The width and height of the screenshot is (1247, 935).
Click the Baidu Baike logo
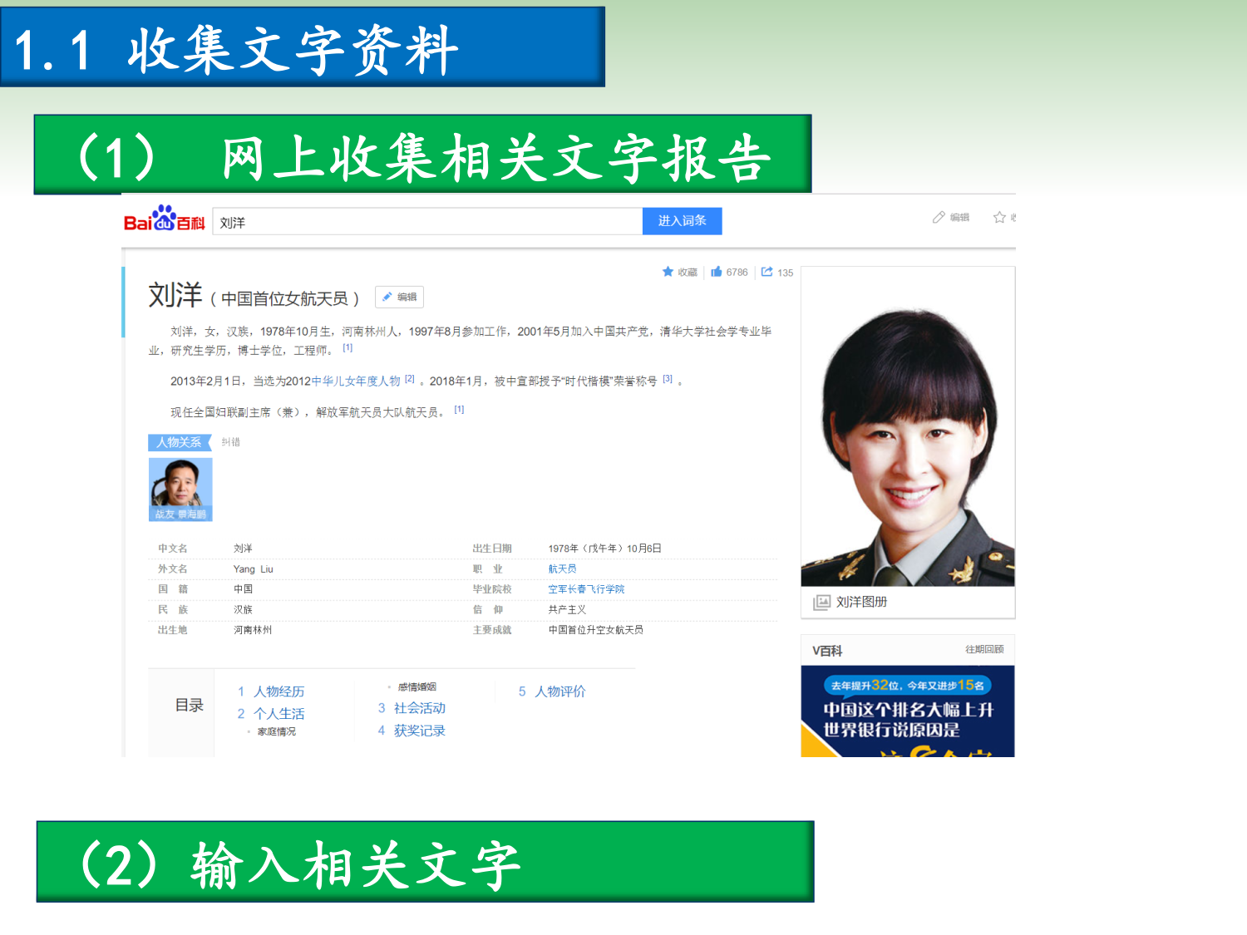(164, 220)
